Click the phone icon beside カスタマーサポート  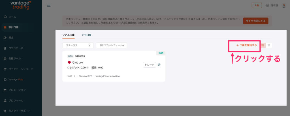coord(5,111)
